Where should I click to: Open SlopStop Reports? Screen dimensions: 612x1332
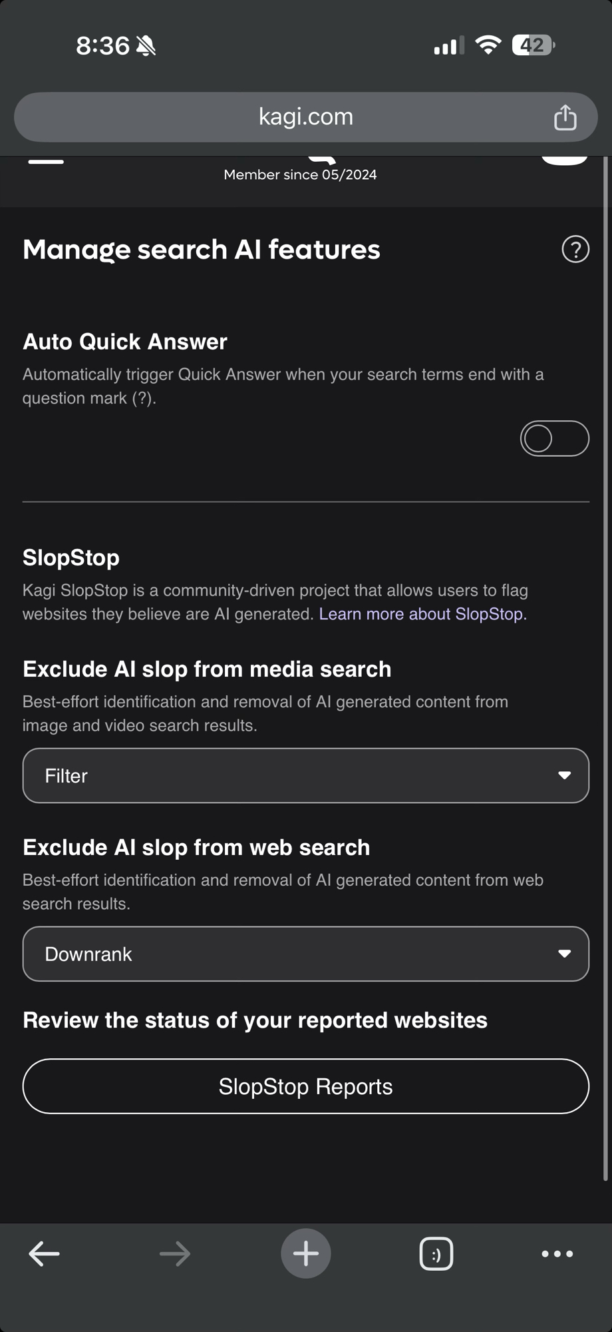pos(306,1086)
